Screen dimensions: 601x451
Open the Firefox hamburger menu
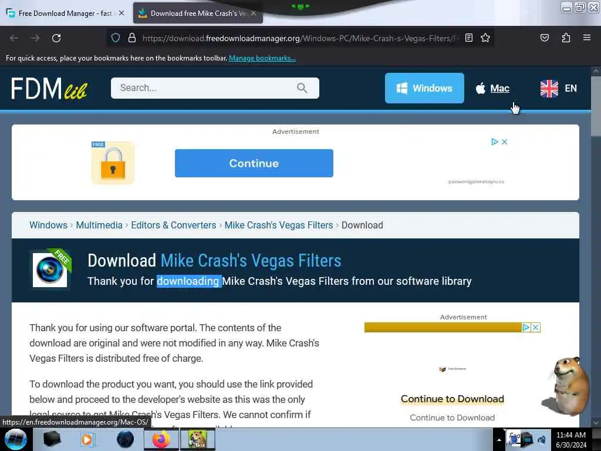[586, 38]
